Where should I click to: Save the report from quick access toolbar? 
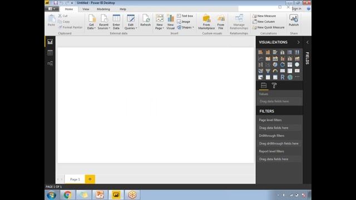[x=56, y=3]
